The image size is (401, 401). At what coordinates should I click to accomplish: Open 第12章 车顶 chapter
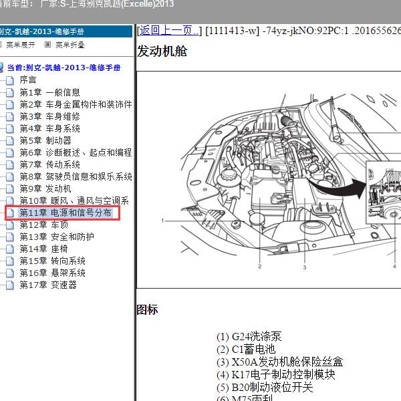click(44, 225)
